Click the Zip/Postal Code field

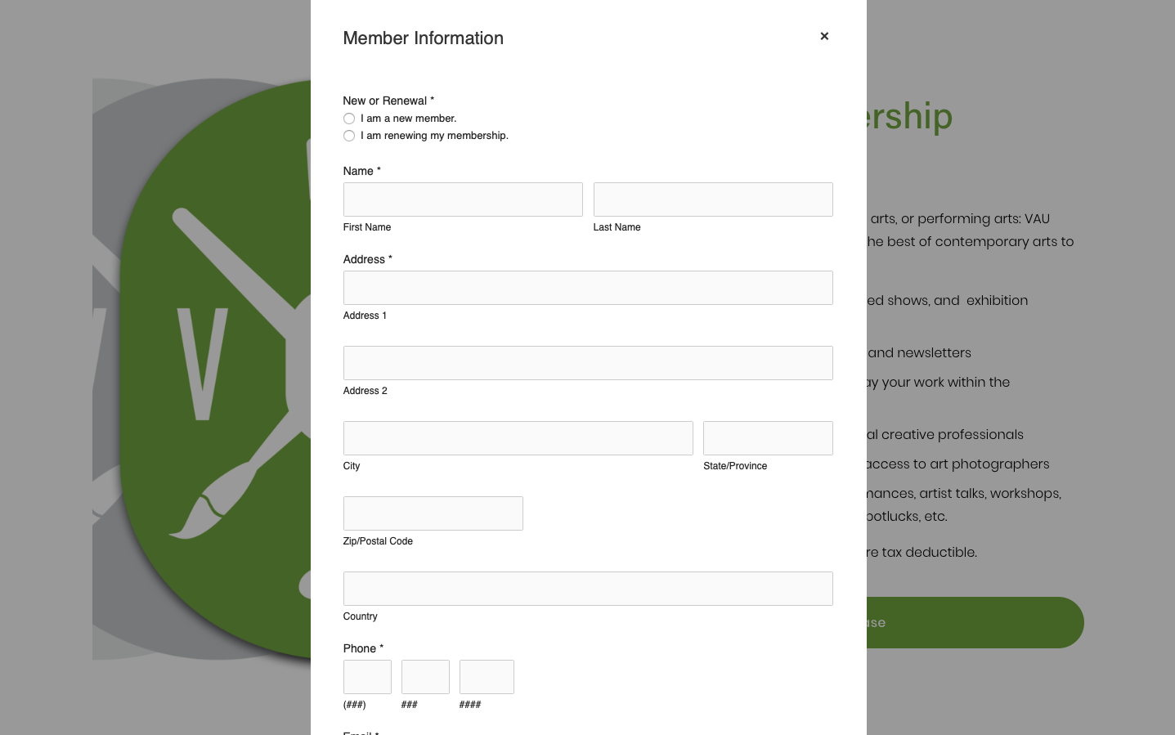tap(433, 513)
